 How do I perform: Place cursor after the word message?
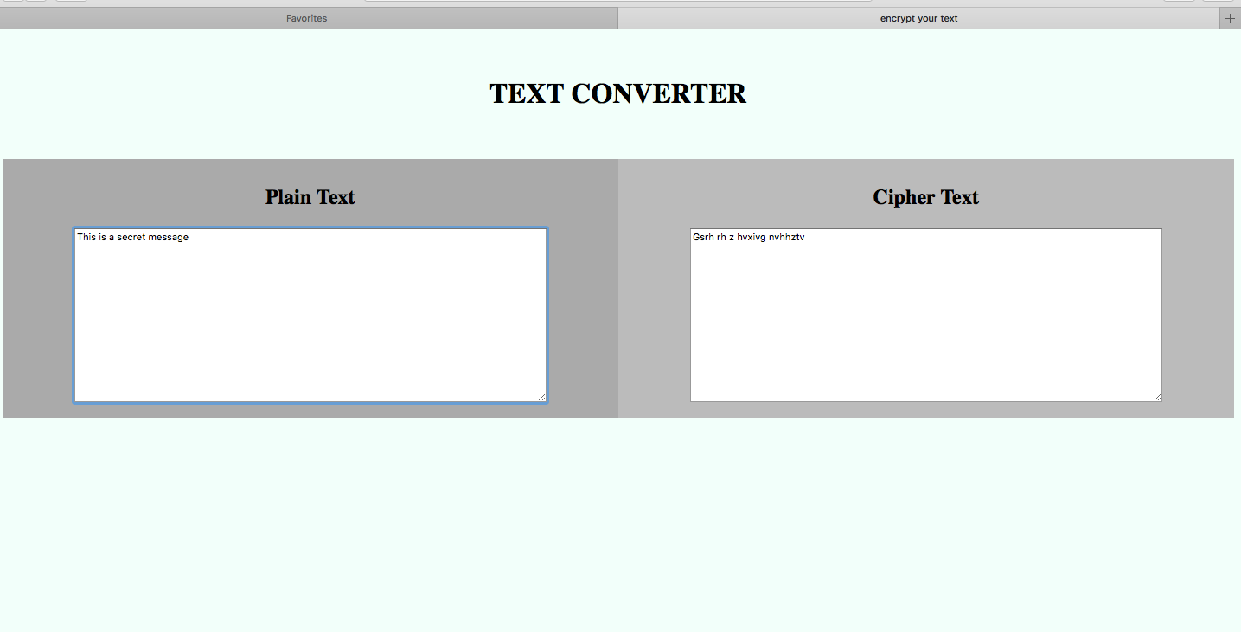point(189,236)
